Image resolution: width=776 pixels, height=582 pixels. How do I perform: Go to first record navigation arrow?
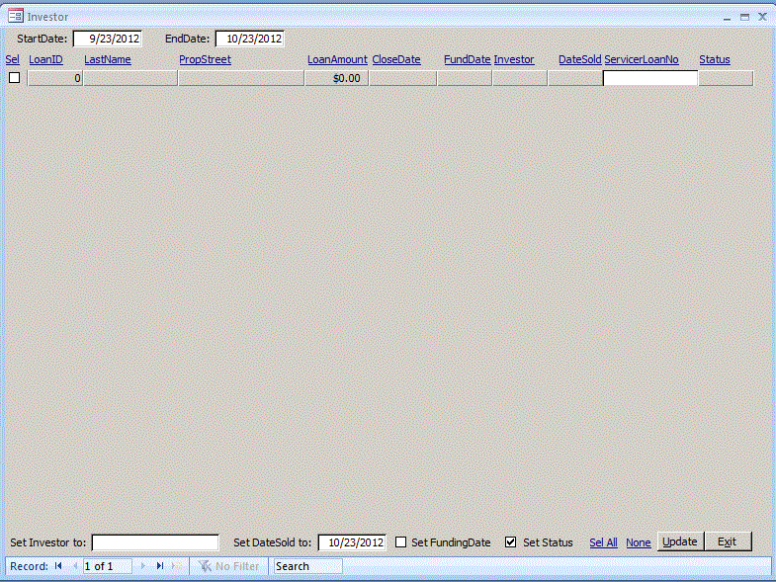pos(58,566)
